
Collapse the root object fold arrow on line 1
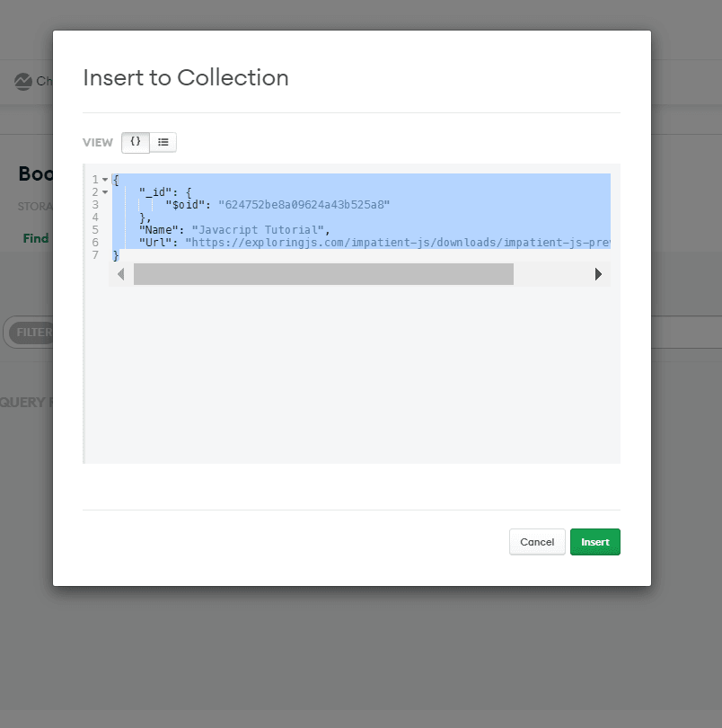coord(105,180)
